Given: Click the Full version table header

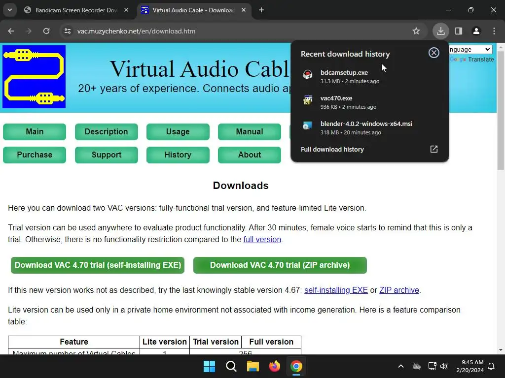Looking at the screenshot, I should pyautogui.click(x=271, y=342).
